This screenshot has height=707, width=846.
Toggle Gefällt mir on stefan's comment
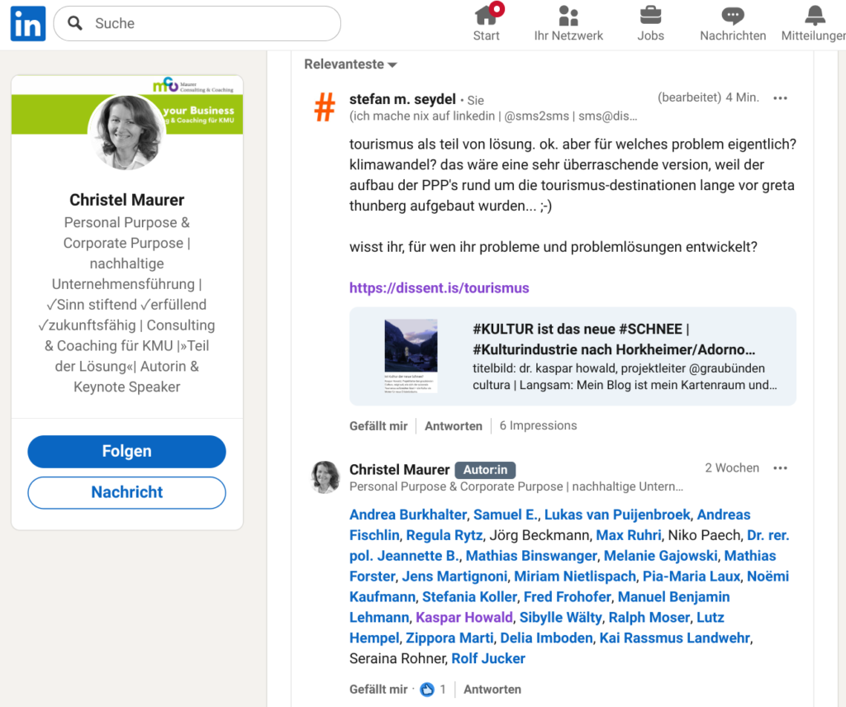point(378,426)
